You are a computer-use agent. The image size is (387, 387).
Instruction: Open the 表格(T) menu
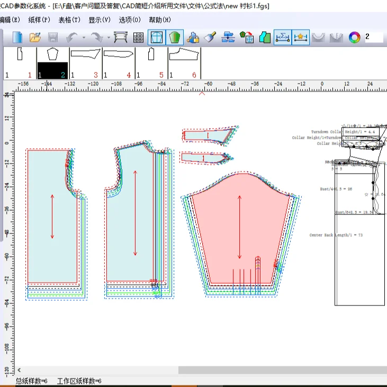pyautogui.click(x=69, y=20)
